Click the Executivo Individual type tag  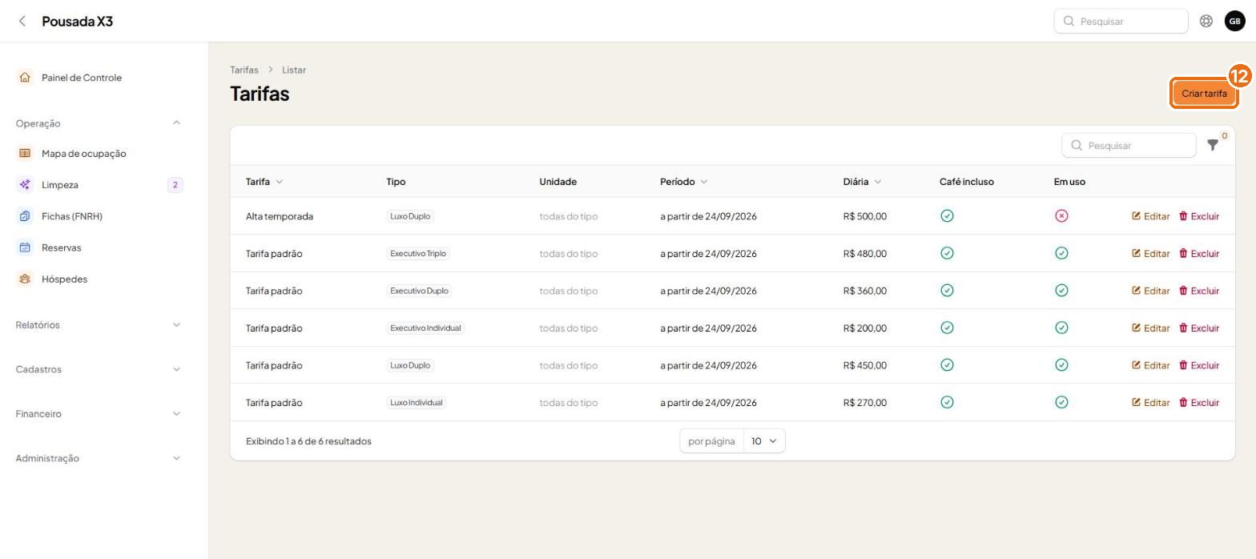point(425,328)
